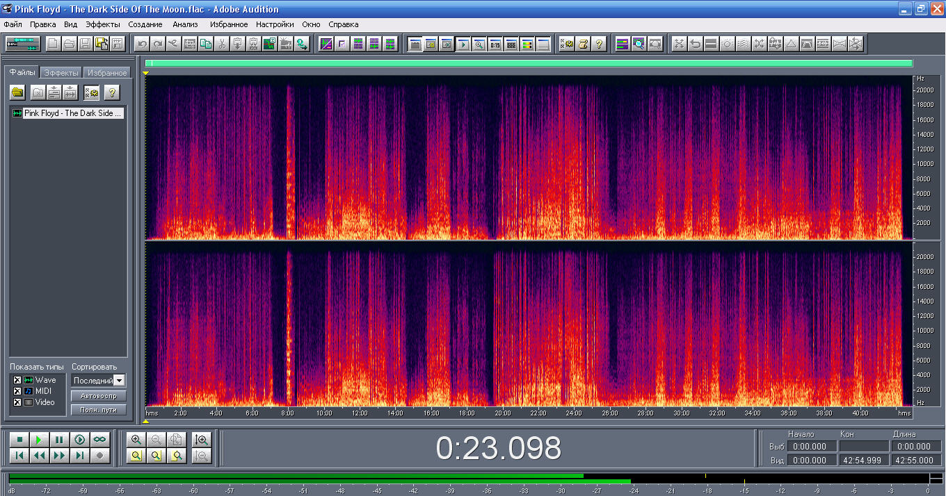Toggle the Wave file type checkbox
This screenshot has width=946, height=496.
pyautogui.click(x=18, y=380)
